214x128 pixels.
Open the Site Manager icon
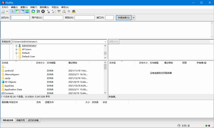coord(3,11)
